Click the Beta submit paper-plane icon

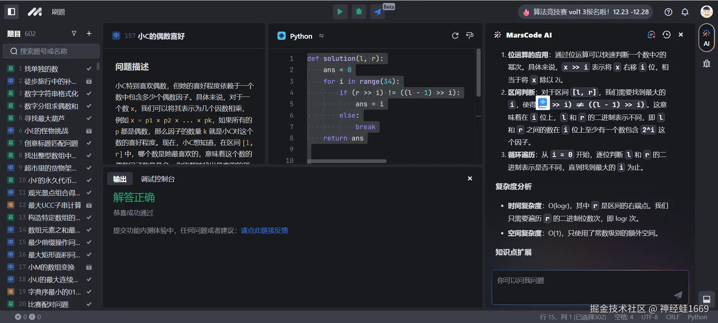click(x=377, y=12)
